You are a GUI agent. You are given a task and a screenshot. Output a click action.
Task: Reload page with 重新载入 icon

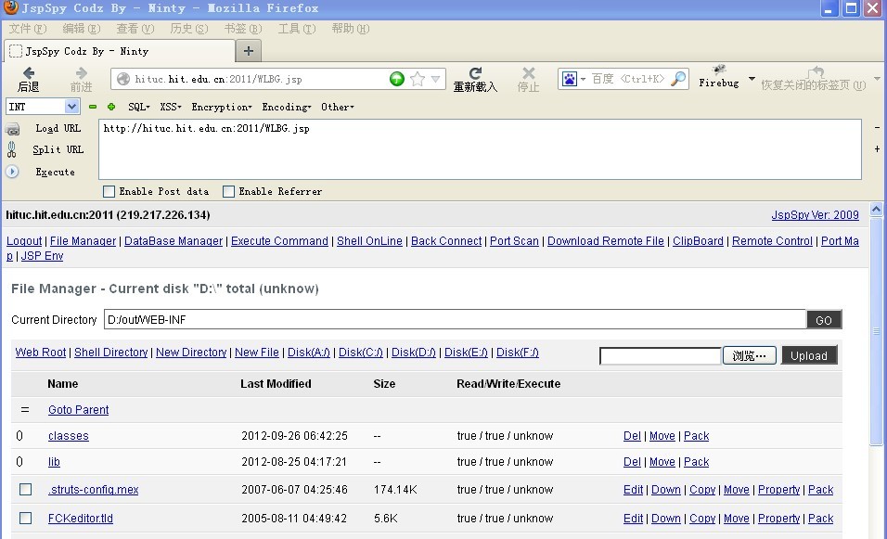[x=475, y=73]
